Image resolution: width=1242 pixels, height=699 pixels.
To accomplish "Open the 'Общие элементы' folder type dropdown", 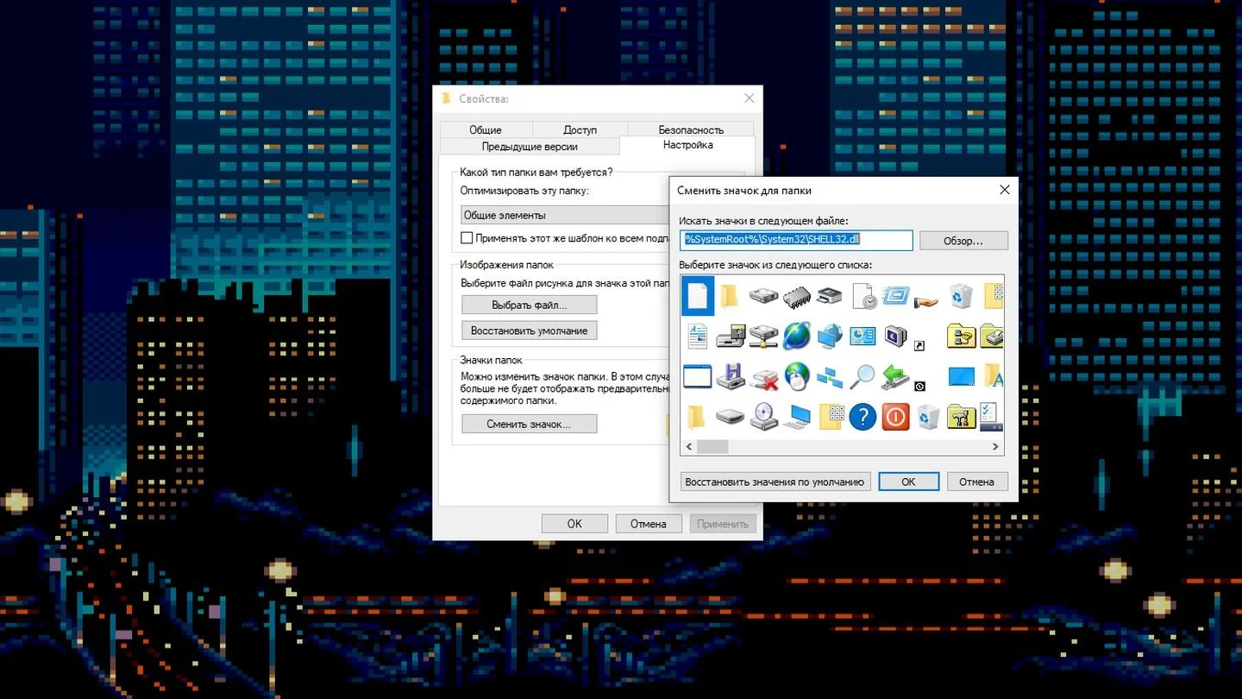I will [x=565, y=215].
